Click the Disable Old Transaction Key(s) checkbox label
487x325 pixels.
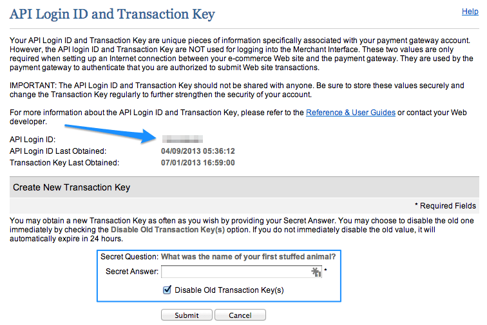point(229,290)
